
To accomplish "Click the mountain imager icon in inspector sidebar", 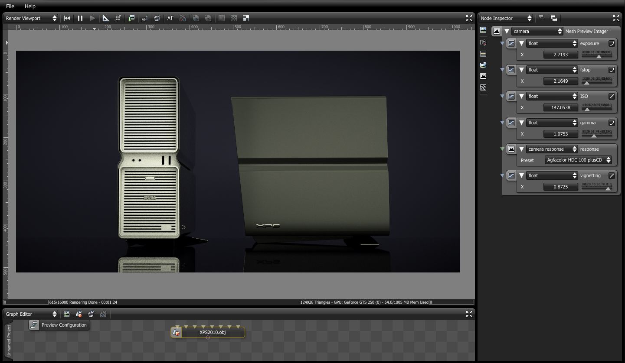I will 483,76.
